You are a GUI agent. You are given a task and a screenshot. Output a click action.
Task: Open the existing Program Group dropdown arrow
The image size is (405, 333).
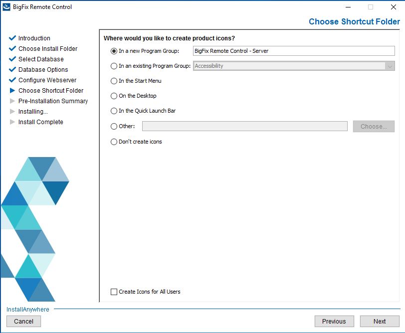[x=390, y=66]
